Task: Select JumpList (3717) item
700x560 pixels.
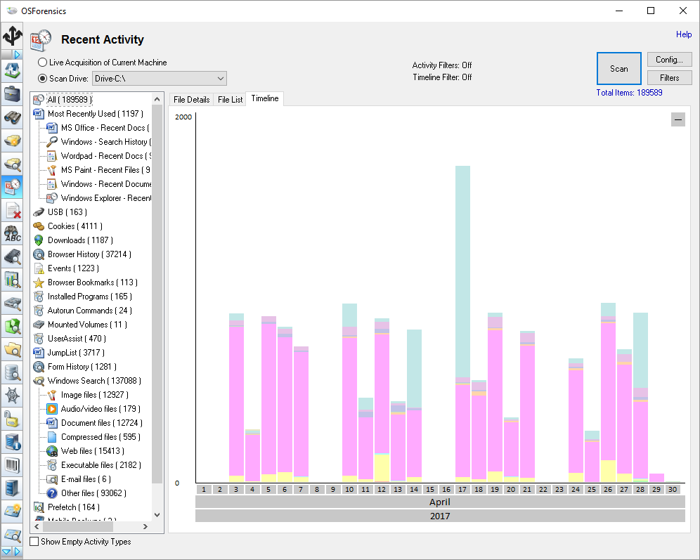Action: pyautogui.click(x=76, y=353)
